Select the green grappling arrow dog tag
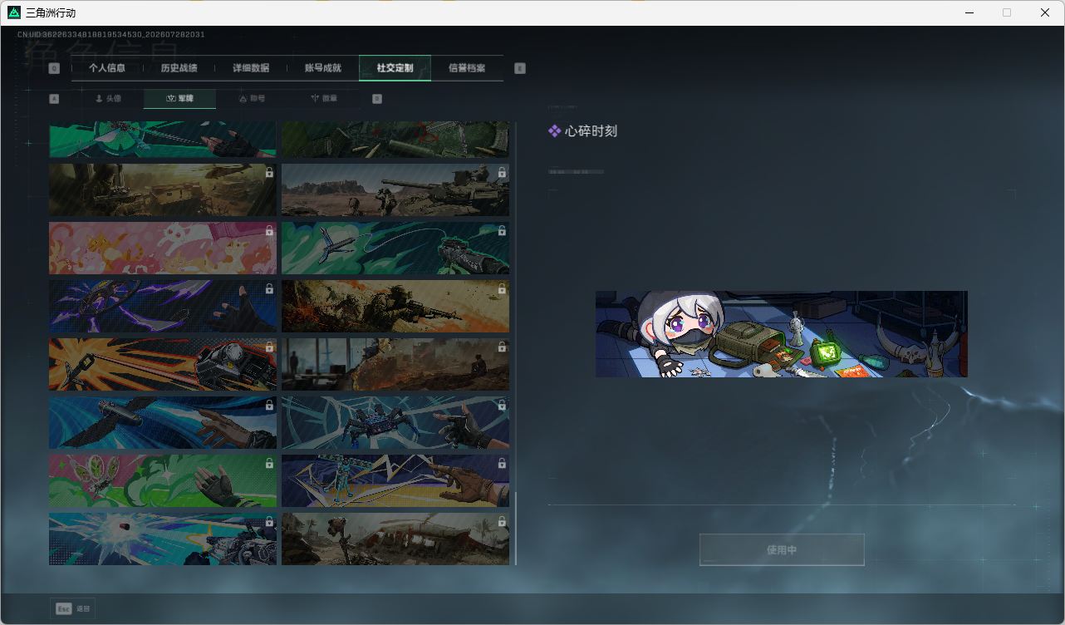This screenshot has width=1065, height=625. click(x=395, y=248)
